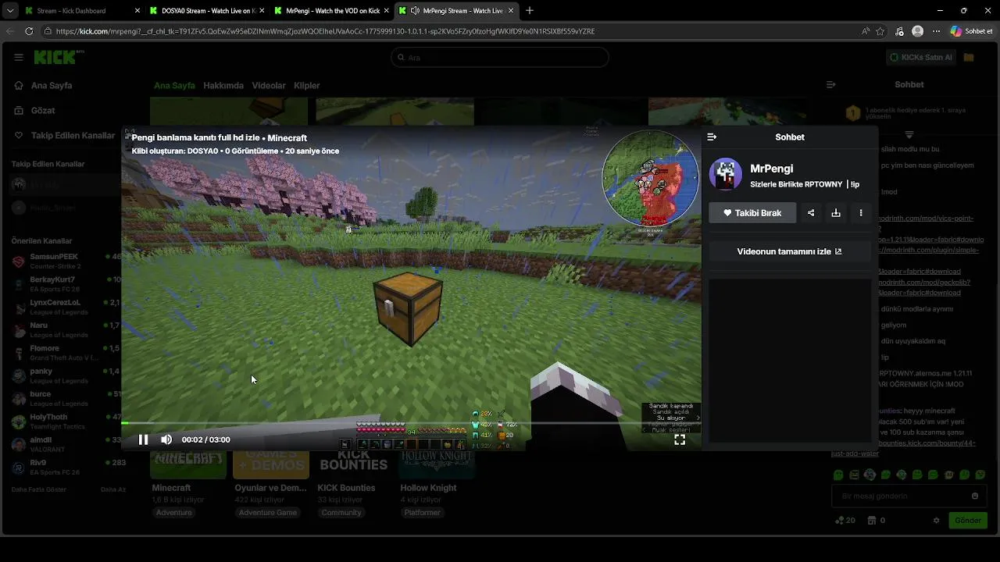Click the KICK logo
The image size is (1000, 562).
point(58,57)
